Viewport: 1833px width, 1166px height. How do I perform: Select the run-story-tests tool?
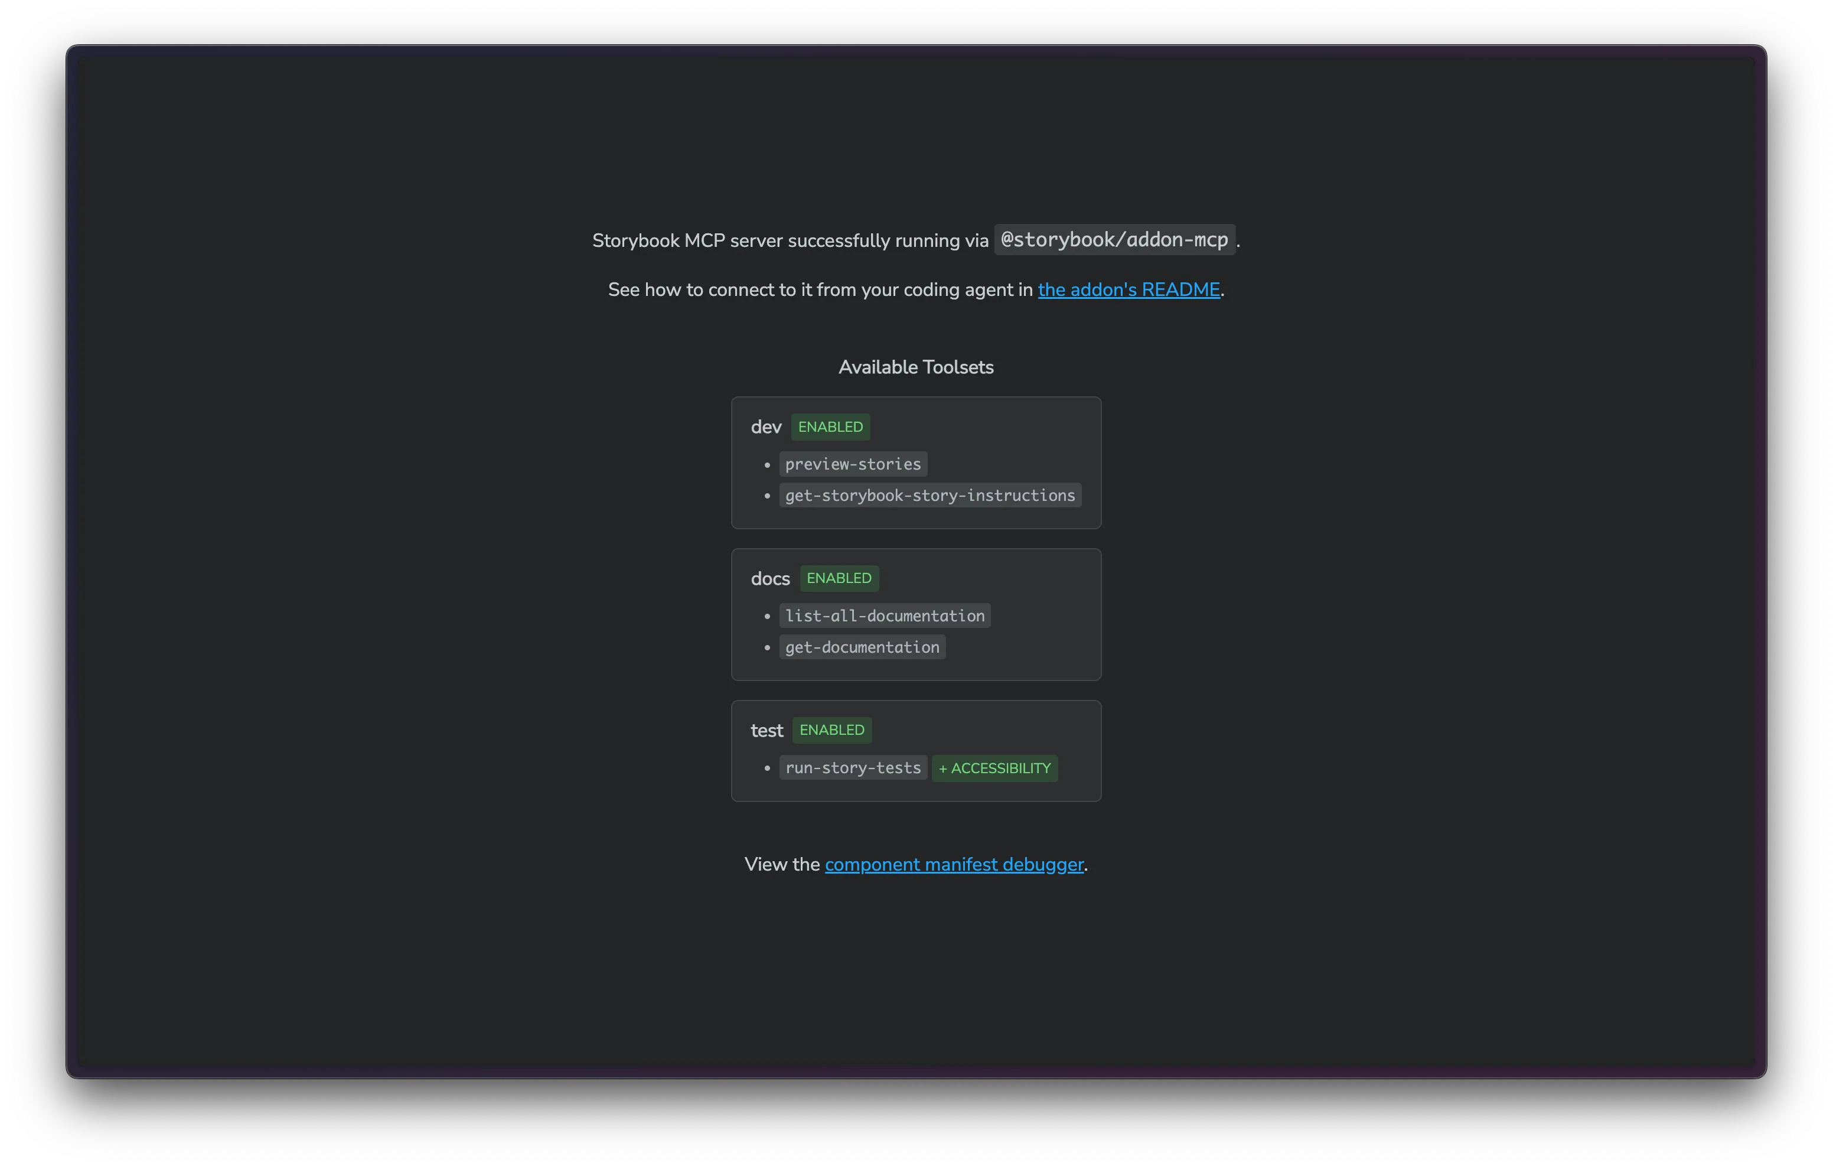(853, 768)
